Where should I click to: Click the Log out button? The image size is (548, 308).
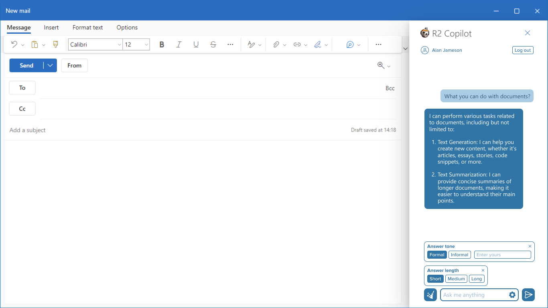pyautogui.click(x=523, y=50)
